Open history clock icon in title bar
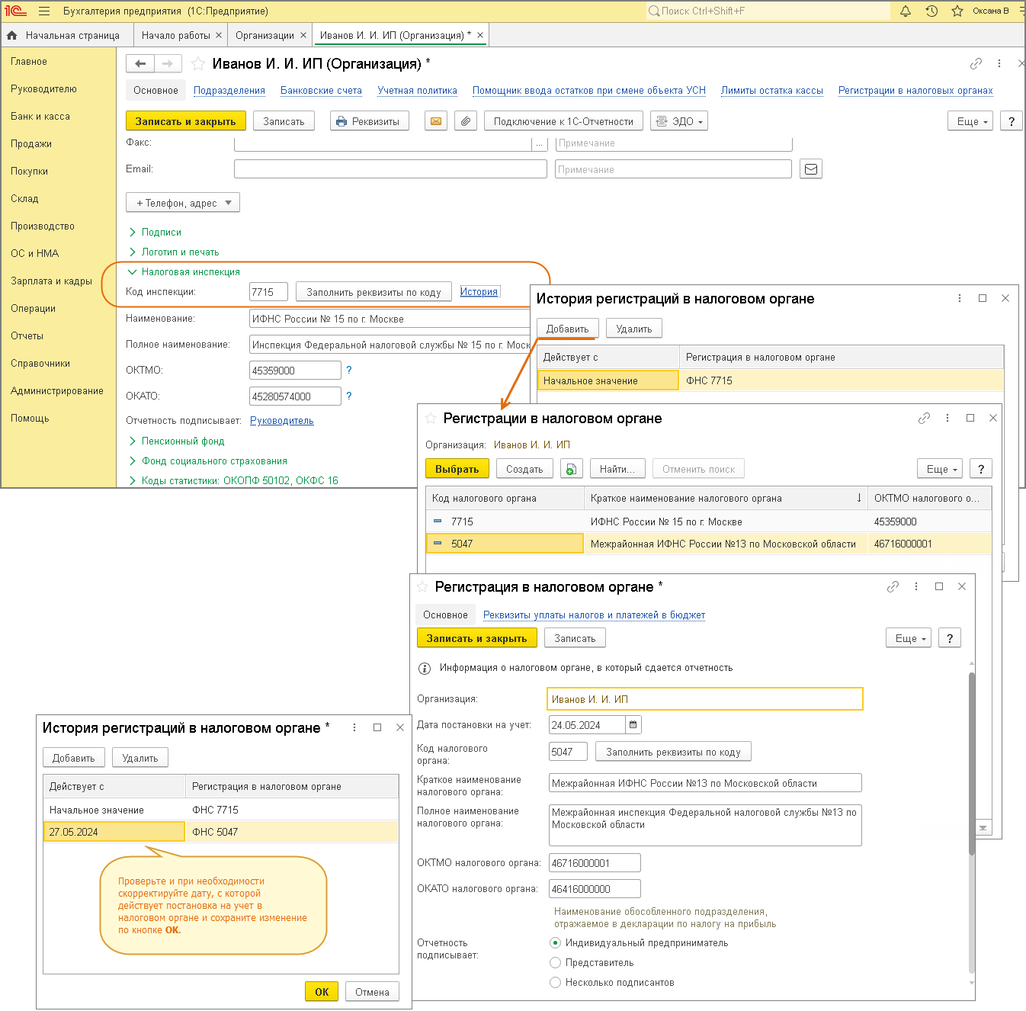This screenshot has height=1011, width=1026. pyautogui.click(x=931, y=11)
